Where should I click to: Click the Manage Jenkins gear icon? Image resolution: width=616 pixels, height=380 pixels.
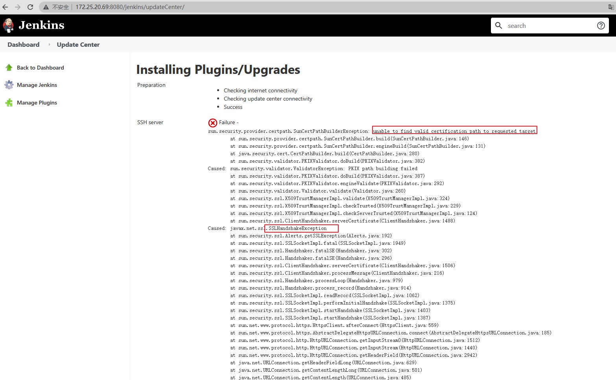pyautogui.click(x=9, y=85)
